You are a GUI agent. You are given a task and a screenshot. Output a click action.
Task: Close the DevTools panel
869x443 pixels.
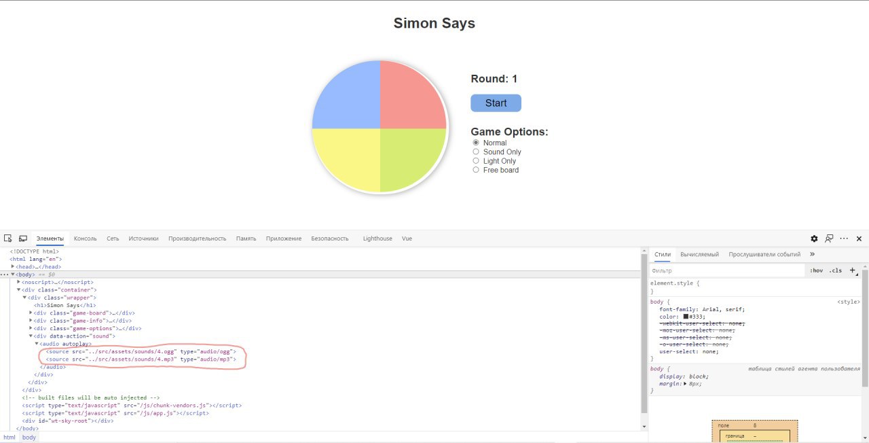coord(859,238)
